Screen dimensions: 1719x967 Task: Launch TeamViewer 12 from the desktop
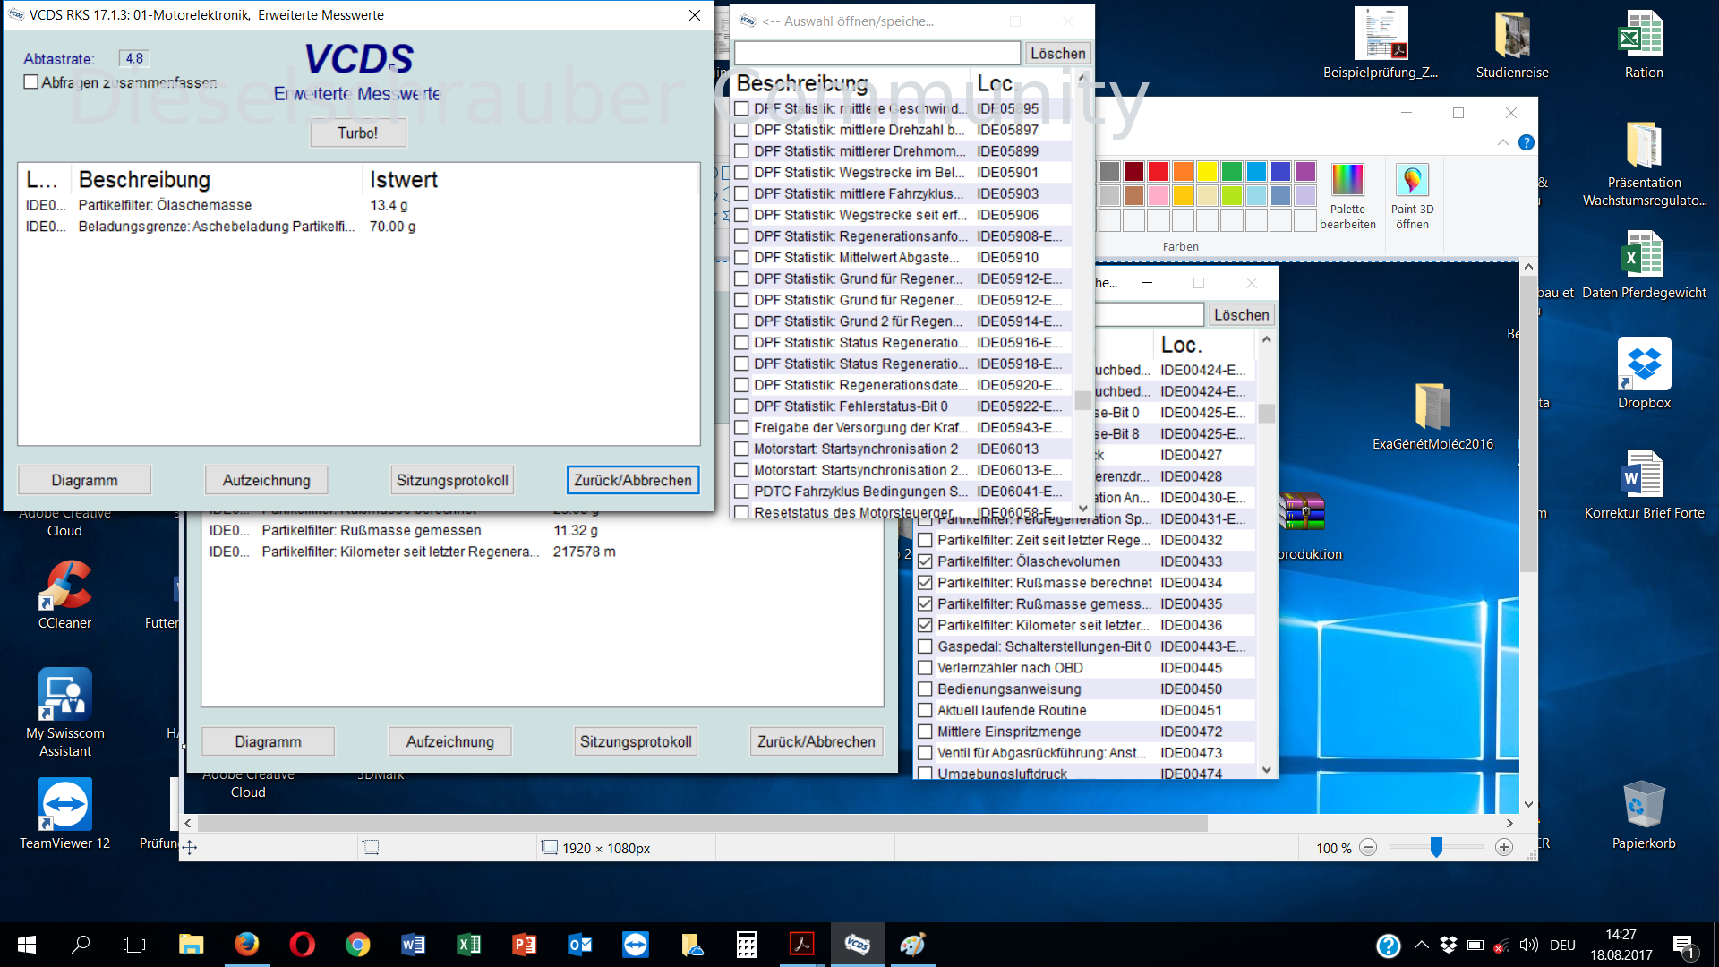pyautogui.click(x=64, y=814)
